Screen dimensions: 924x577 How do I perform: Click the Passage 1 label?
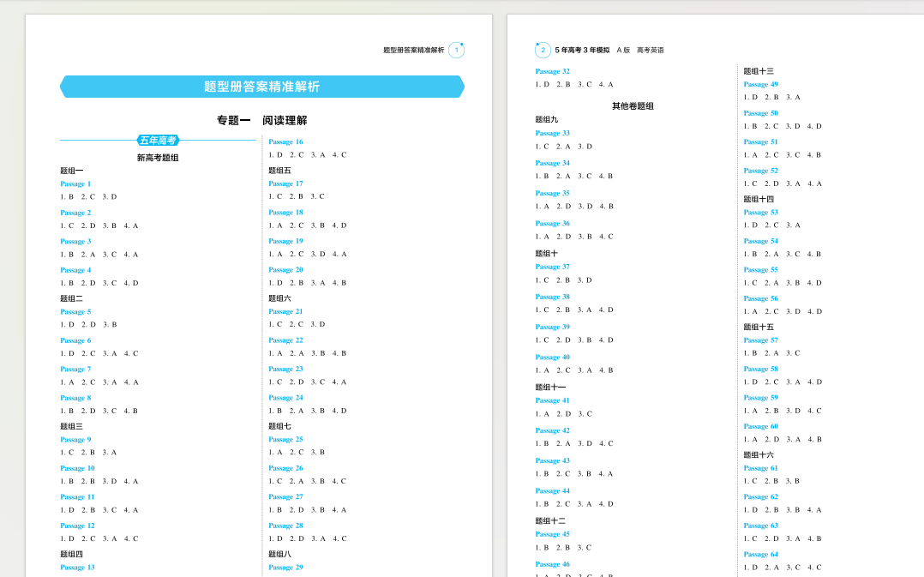pos(75,183)
